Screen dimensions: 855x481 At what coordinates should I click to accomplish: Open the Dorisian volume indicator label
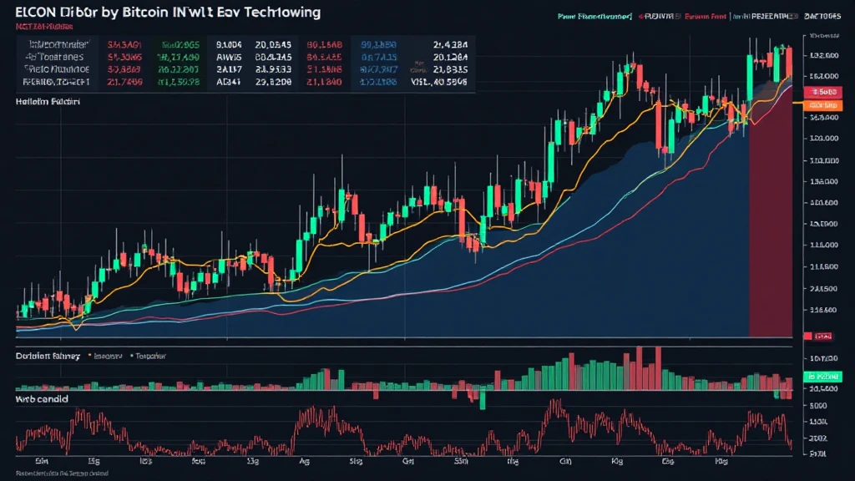click(x=48, y=356)
